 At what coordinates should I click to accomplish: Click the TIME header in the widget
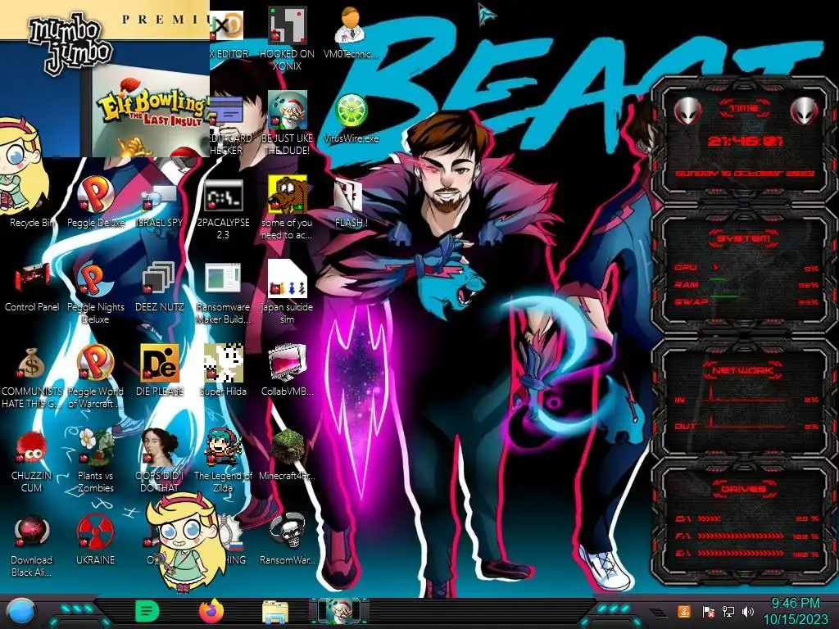pyautogui.click(x=744, y=109)
